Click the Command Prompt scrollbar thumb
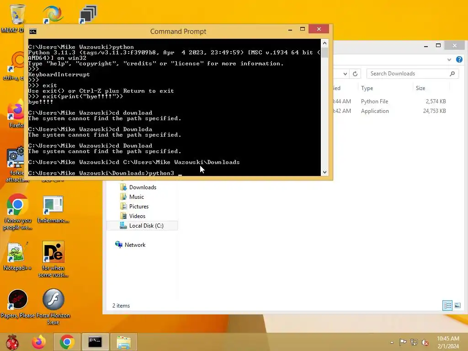The image size is (468, 351). (x=325, y=53)
